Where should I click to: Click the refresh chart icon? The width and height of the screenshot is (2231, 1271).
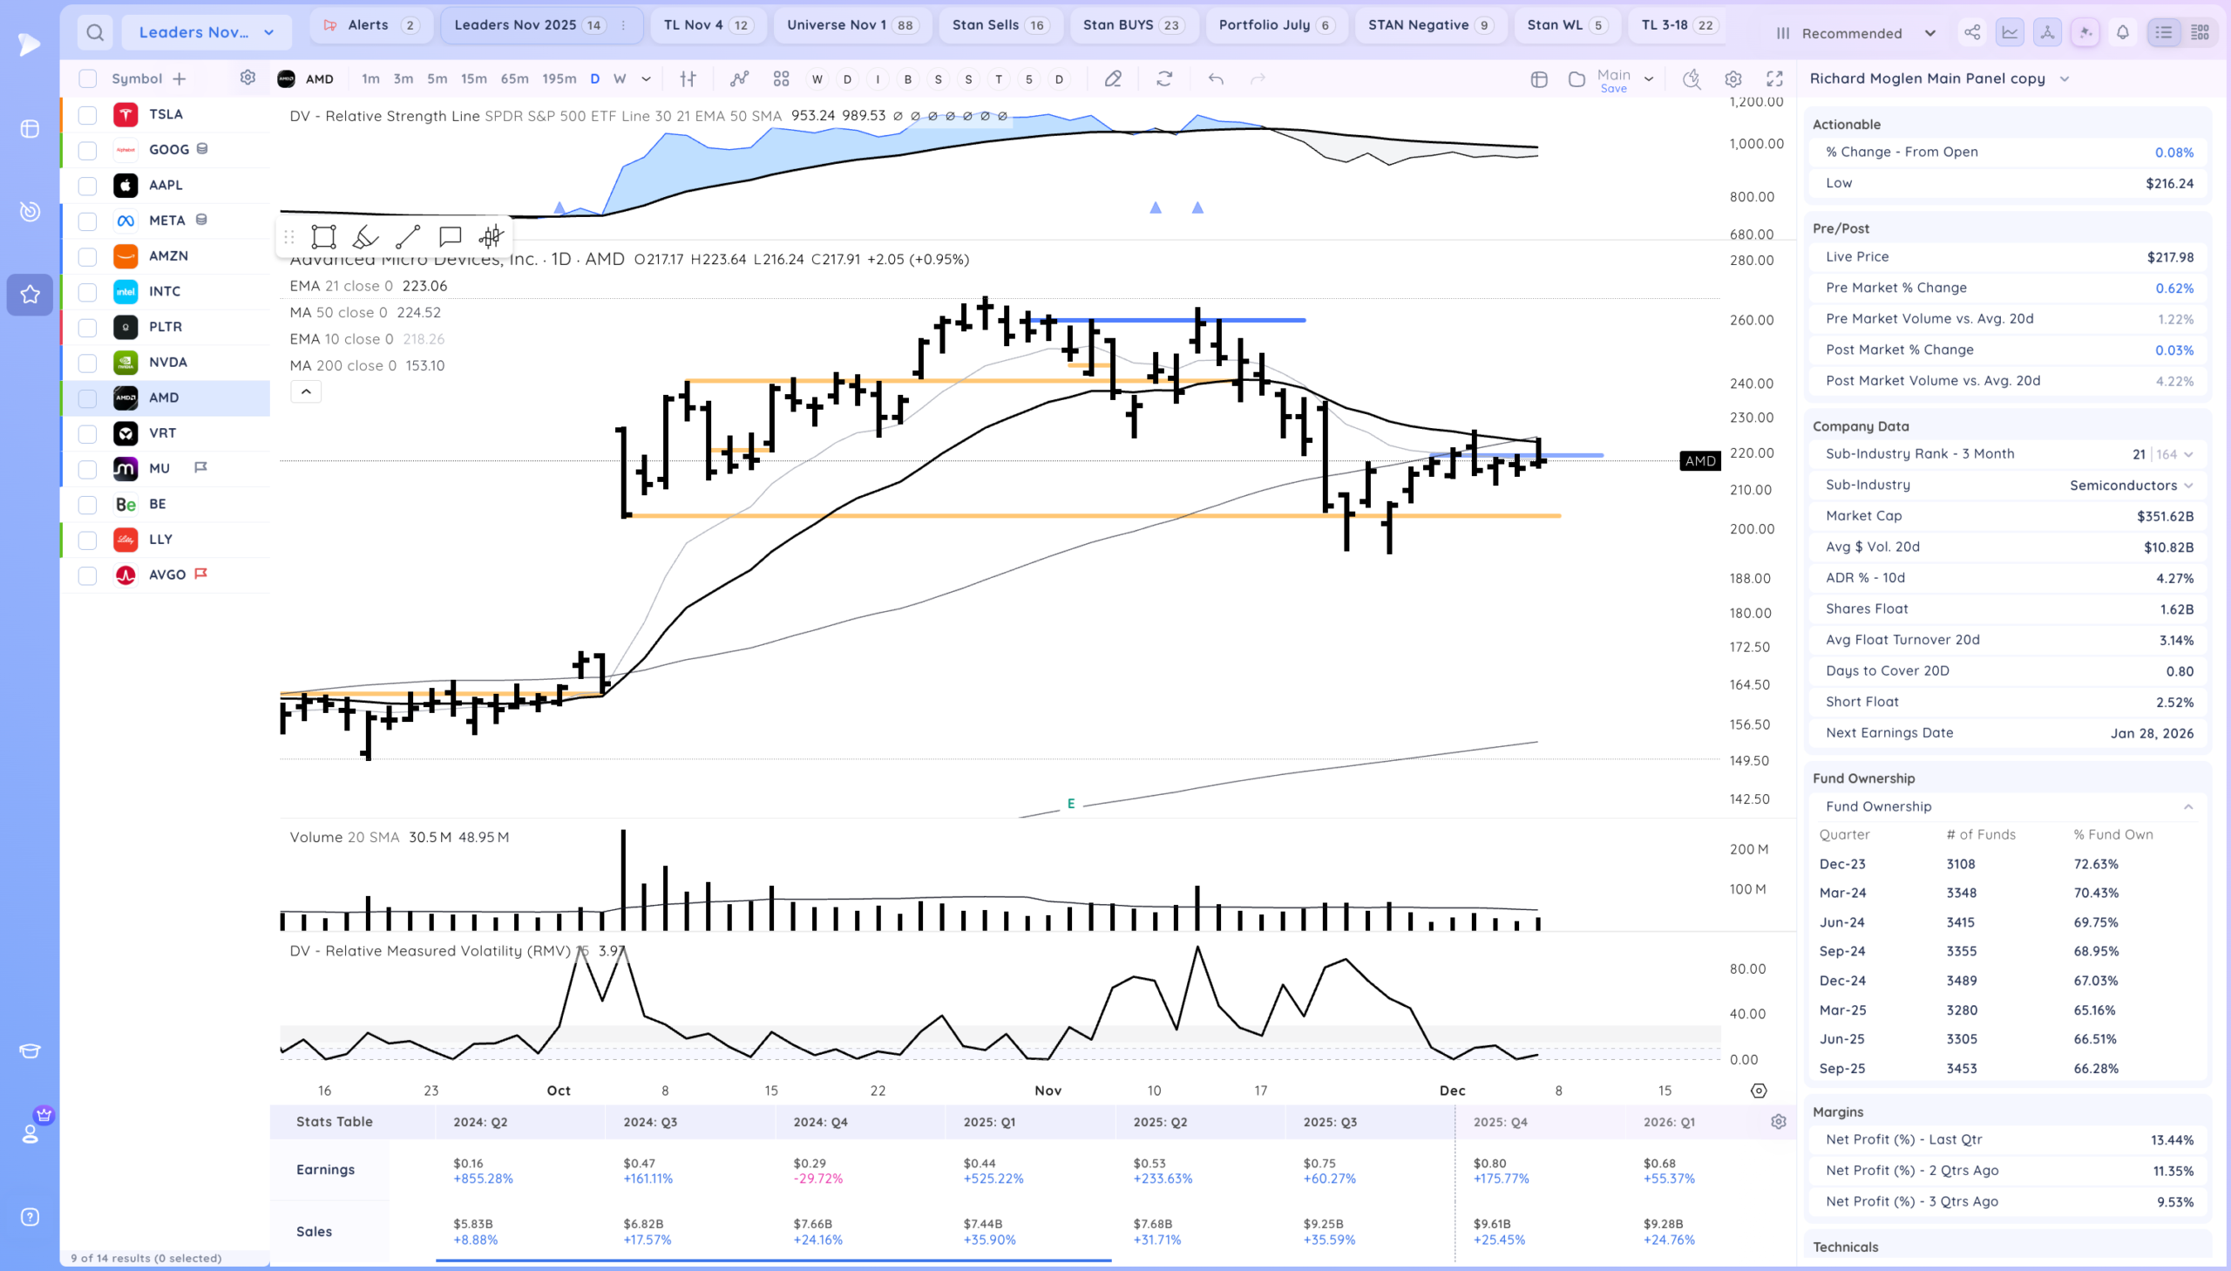[x=1164, y=78]
